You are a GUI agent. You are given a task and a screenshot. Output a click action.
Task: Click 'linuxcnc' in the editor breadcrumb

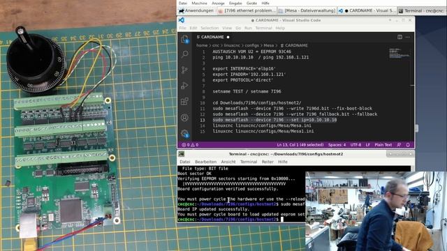coord(231,45)
